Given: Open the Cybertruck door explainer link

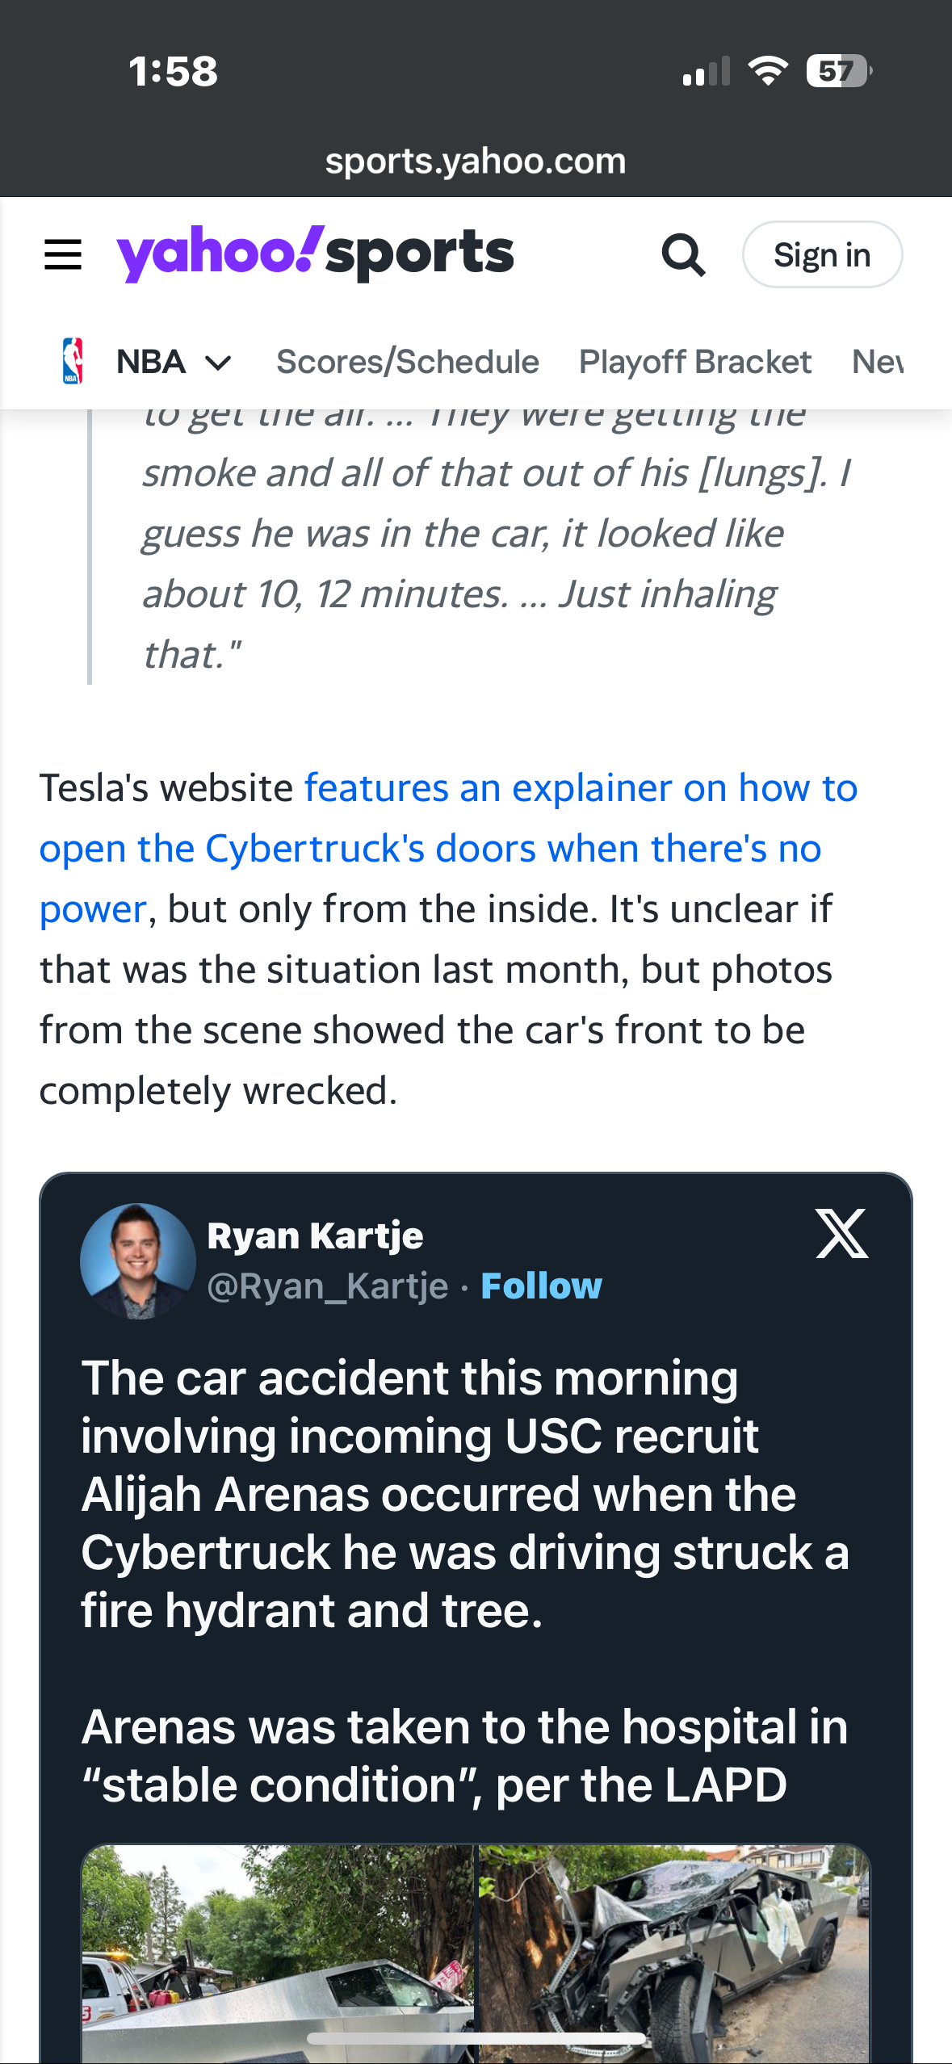Looking at the screenshot, I should coord(448,848).
